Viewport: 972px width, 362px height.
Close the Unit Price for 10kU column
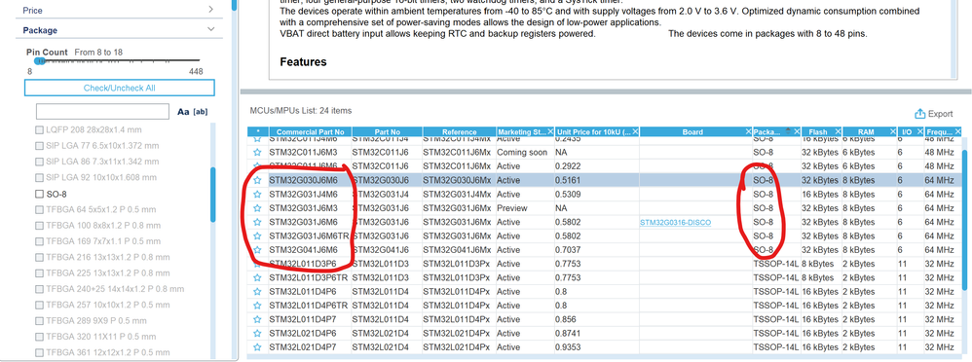point(634,132)
